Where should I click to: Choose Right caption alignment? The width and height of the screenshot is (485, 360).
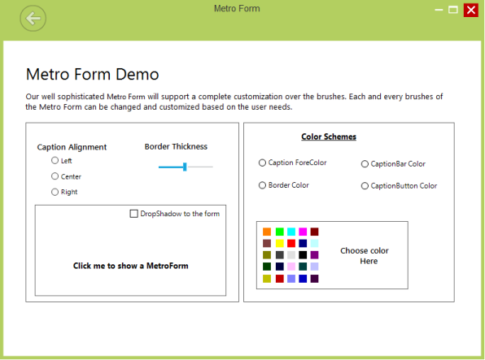tap(55, 192)
